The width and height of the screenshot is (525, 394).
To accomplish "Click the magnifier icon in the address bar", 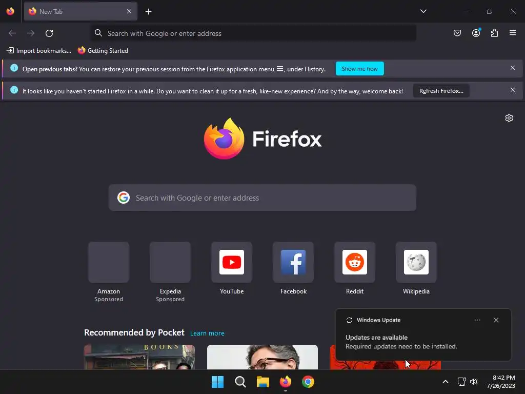I will (x=98, y=33).
